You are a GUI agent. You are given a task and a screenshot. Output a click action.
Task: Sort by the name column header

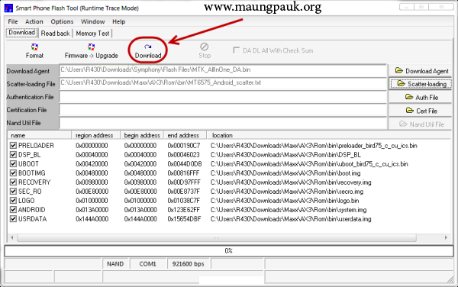point(40,135)
